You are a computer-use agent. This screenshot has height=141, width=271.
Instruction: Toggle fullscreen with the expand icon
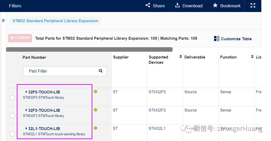(253, 5)
